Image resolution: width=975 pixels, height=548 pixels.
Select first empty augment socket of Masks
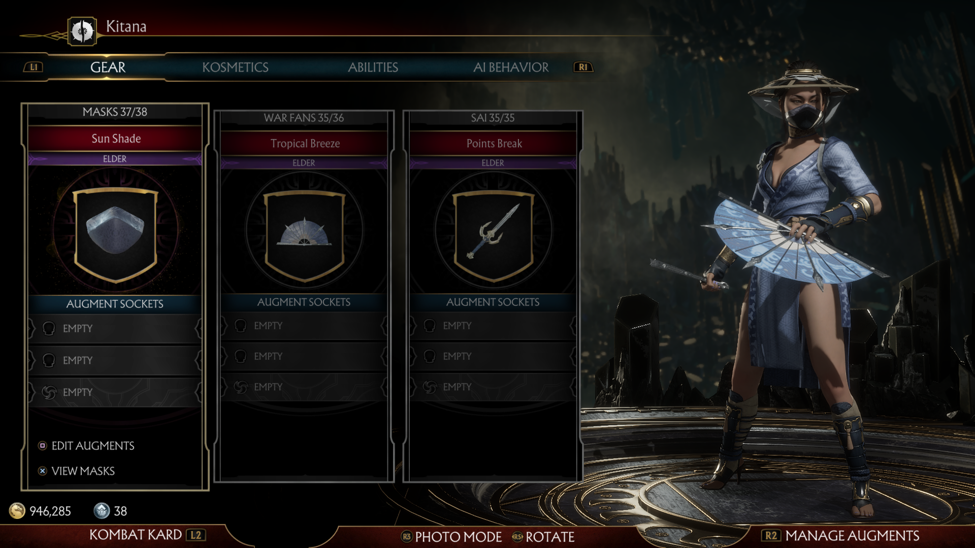pyautogui.click(x=115, y=329)
